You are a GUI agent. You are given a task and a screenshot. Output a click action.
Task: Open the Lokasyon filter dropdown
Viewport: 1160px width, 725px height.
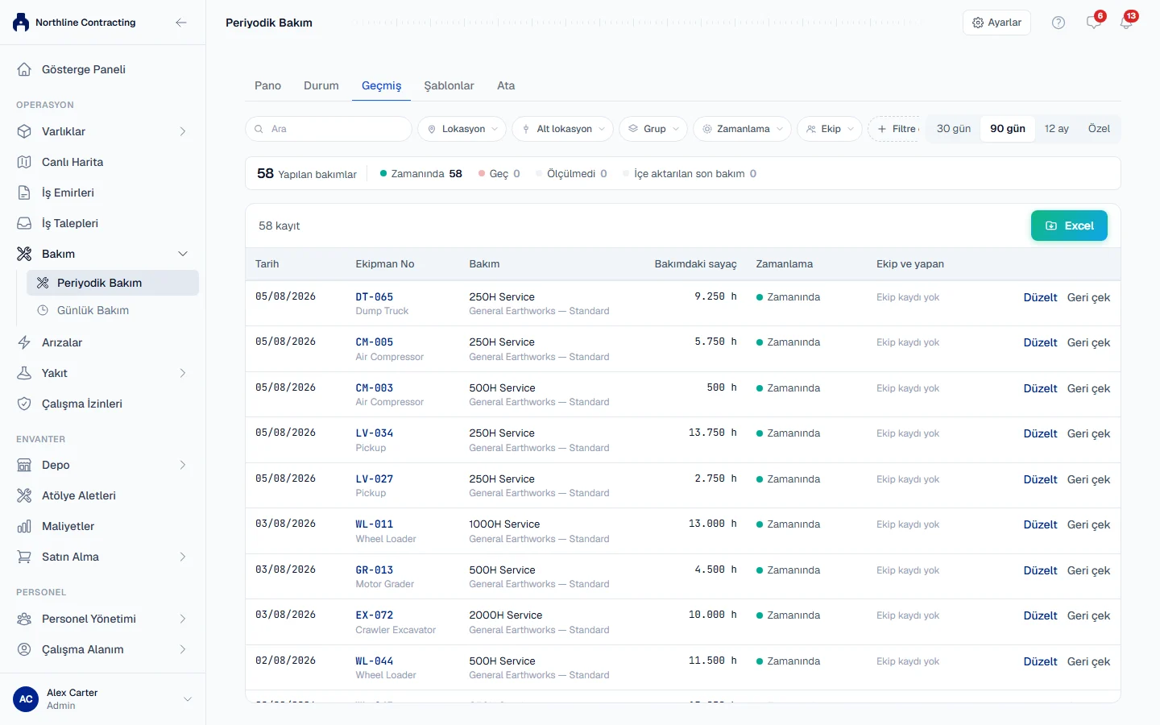[x=462, y=129]
